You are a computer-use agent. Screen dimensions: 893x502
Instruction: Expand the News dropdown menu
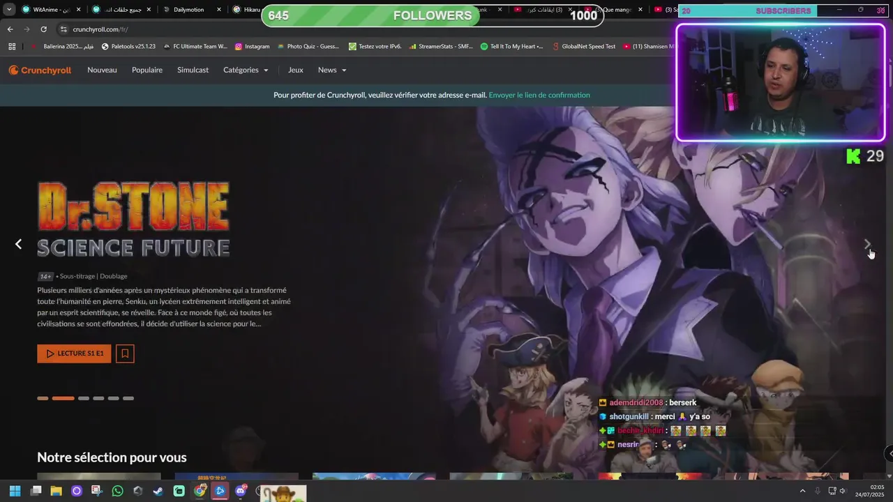332,70
